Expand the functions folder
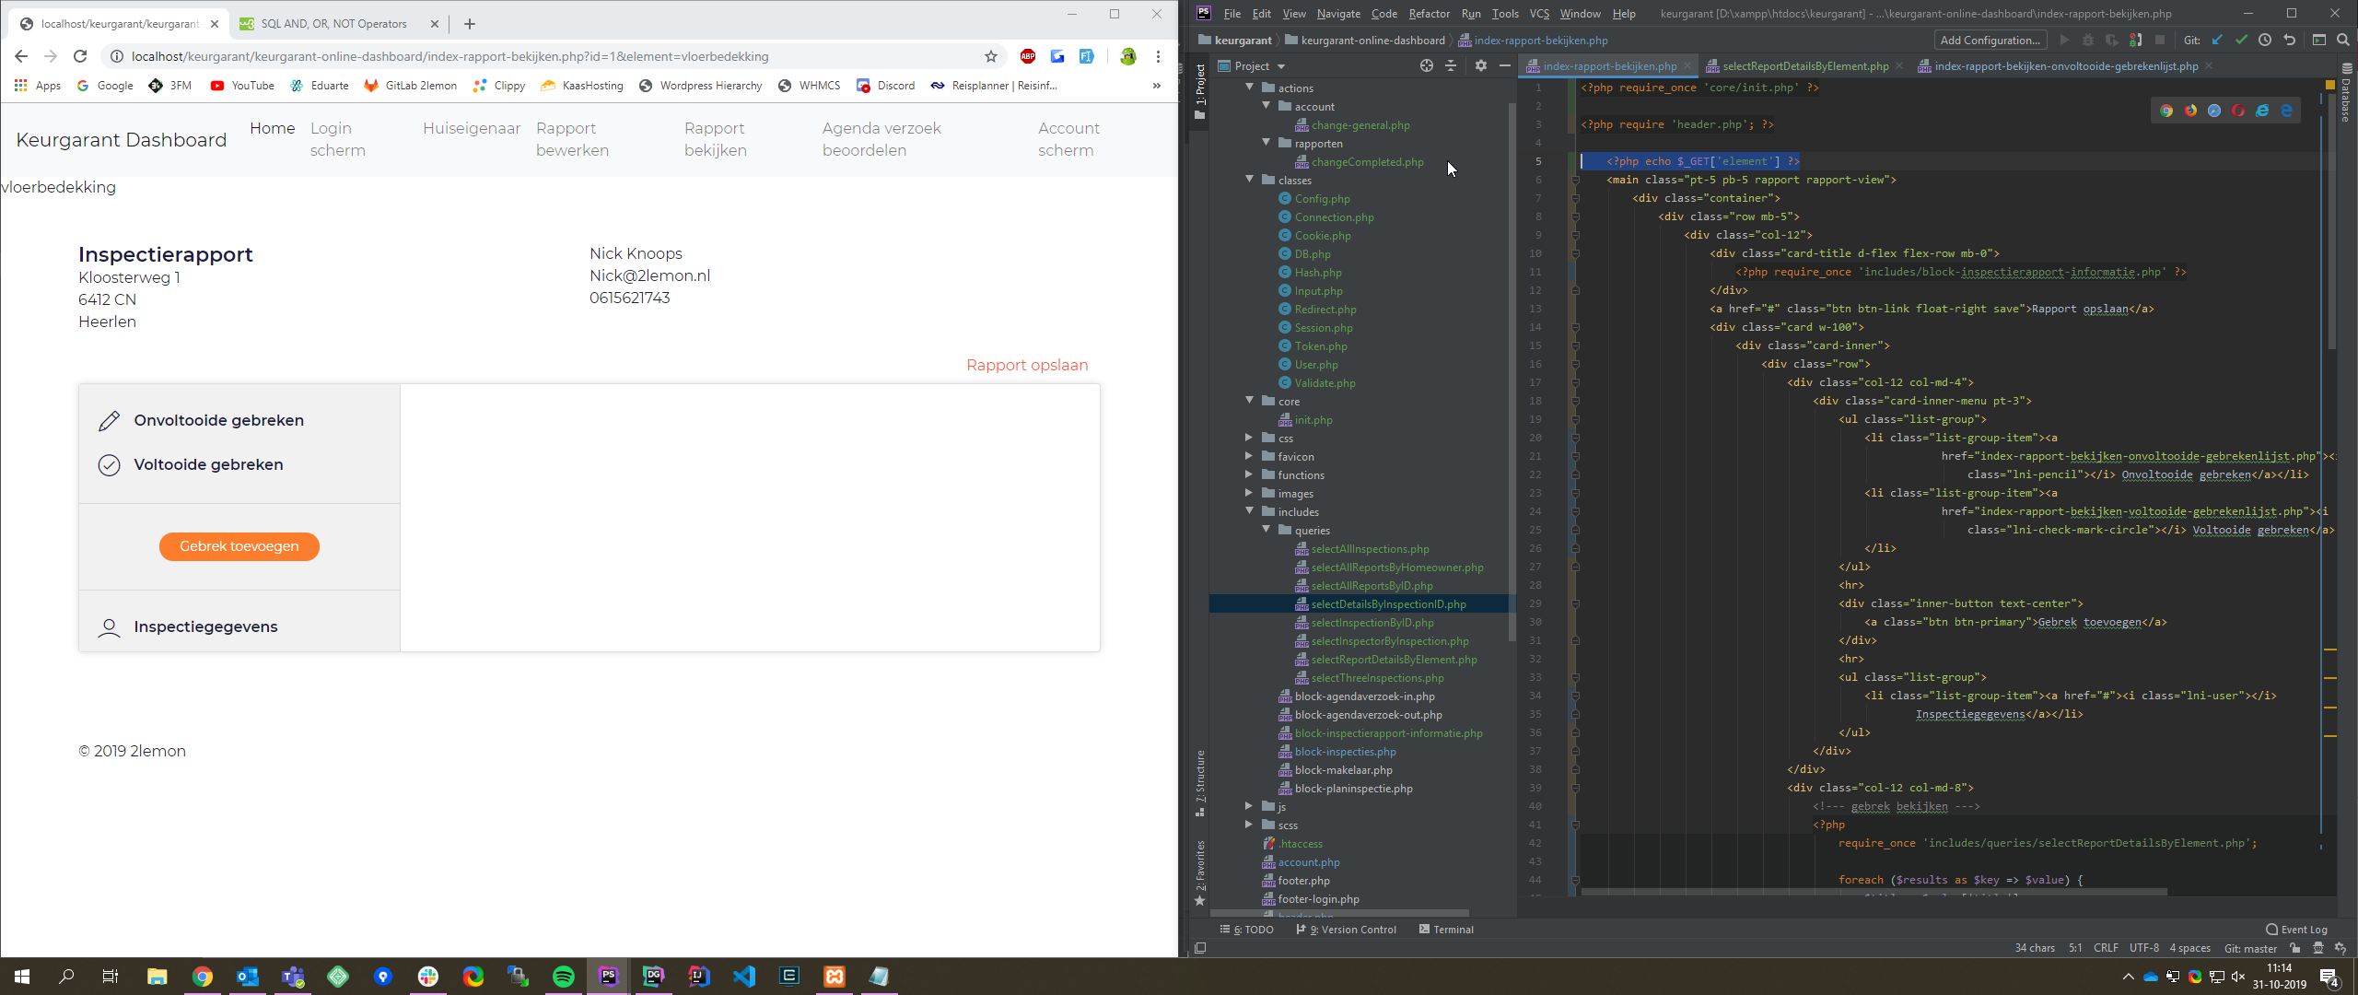 point(1250,474)
